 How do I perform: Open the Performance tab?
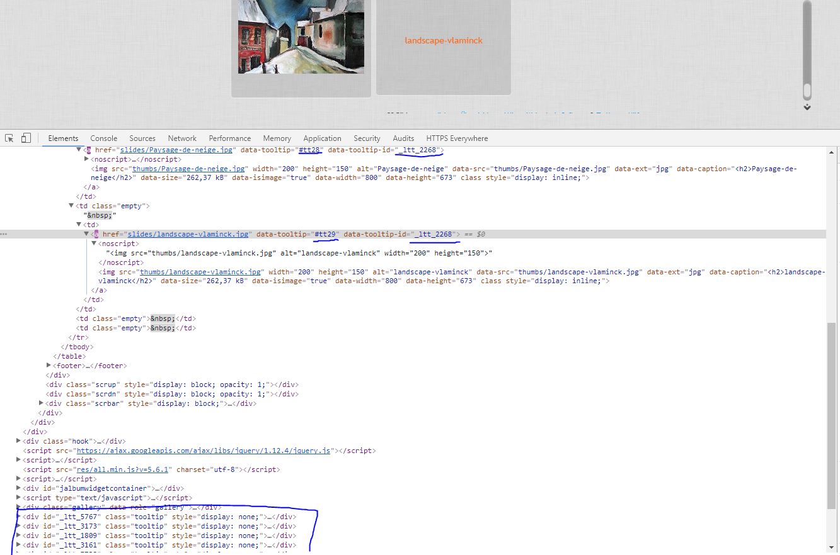(230, 138)
